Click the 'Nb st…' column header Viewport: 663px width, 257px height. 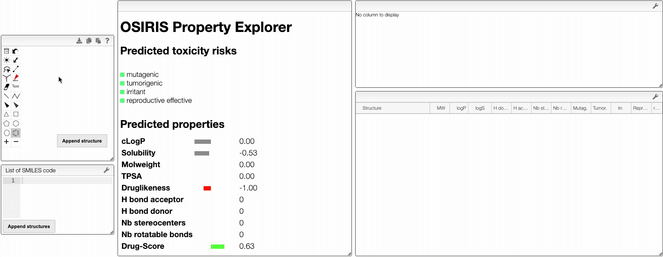[541, 108]
